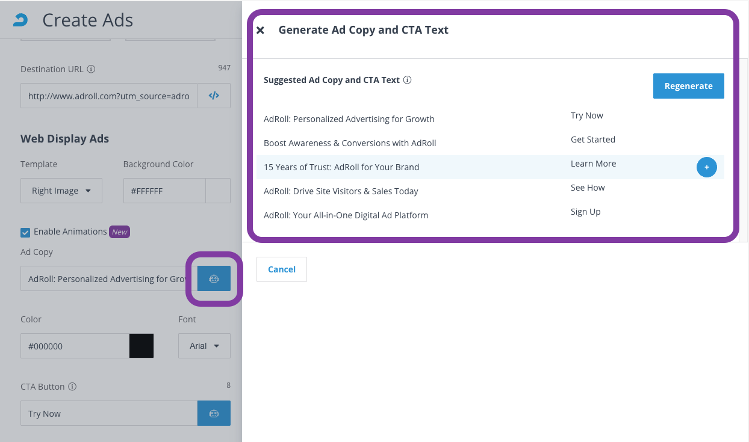This screenshot has height=442, width=749.
Task: Toggle the Enable Animations checkbox
Action: coord(25,232)
